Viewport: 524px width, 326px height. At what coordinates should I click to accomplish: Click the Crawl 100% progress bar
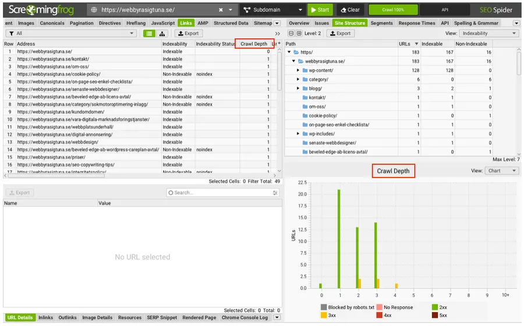pos(393,10)
